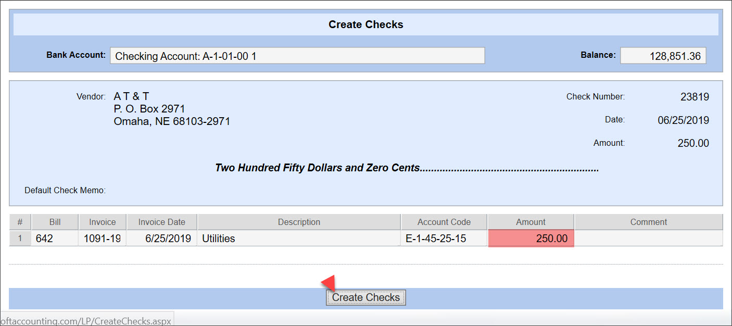Click vendor name A T & T
The height and width of the screenshot is (326, 732).
coord(131,96)
